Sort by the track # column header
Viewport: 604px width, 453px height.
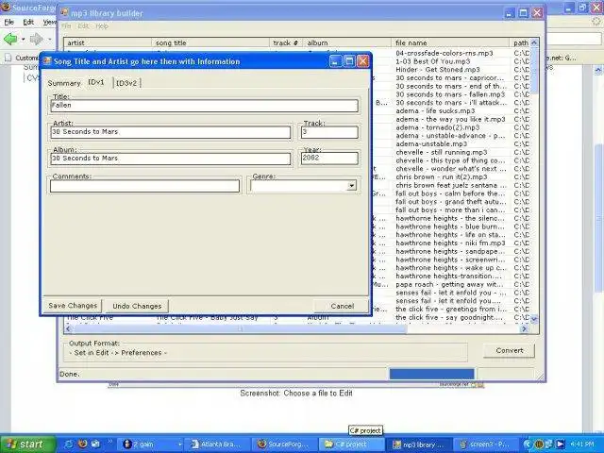click(286, 42)
